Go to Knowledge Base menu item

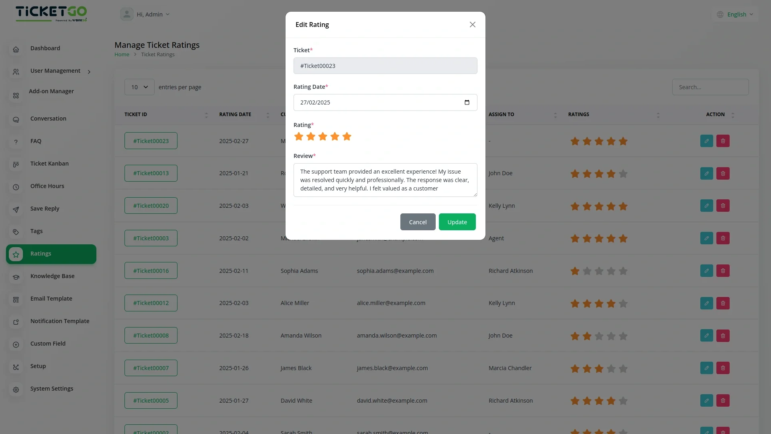point(52,276)
